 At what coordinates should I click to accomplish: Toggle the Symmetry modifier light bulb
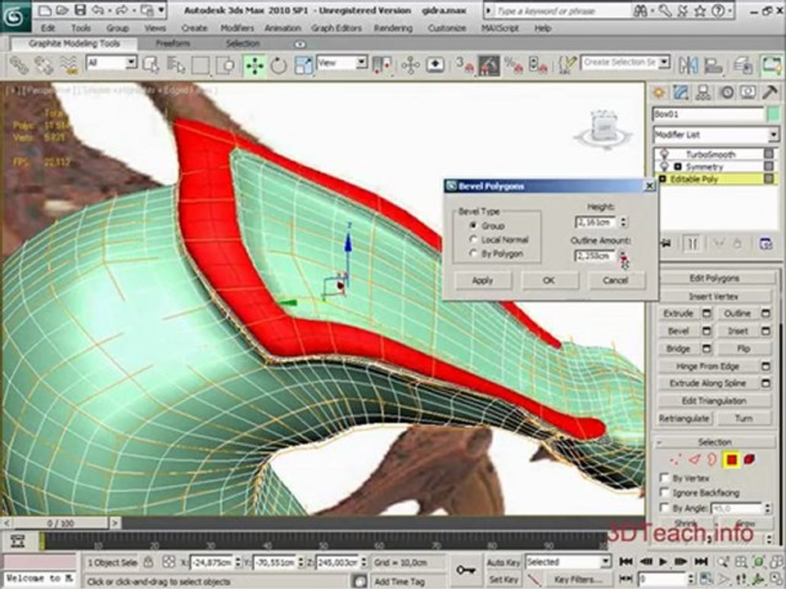tap(665, 166)
